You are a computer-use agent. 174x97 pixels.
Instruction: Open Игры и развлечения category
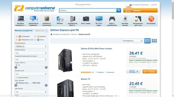[x=112, y=21]
